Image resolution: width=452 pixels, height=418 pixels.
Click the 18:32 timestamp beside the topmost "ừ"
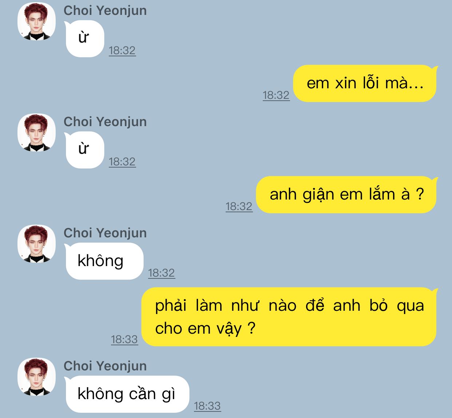click(122, 51)
